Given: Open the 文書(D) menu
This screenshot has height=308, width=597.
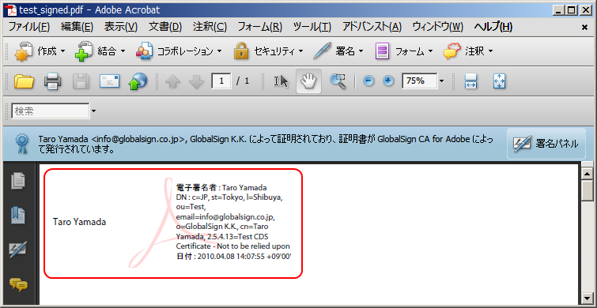Looking at the screenshot, I should pyautogui.click(x=165, y=27).
